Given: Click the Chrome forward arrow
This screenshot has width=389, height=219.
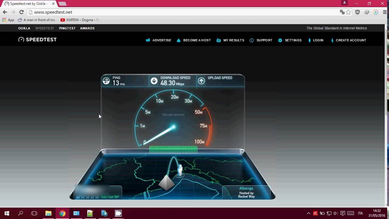Looking at the screenshot, I should tap(13, 12).
